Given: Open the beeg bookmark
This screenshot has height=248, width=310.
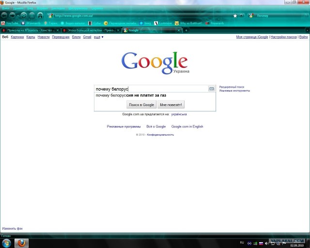Looking at the screenshot, I should (x=145, y=23).
